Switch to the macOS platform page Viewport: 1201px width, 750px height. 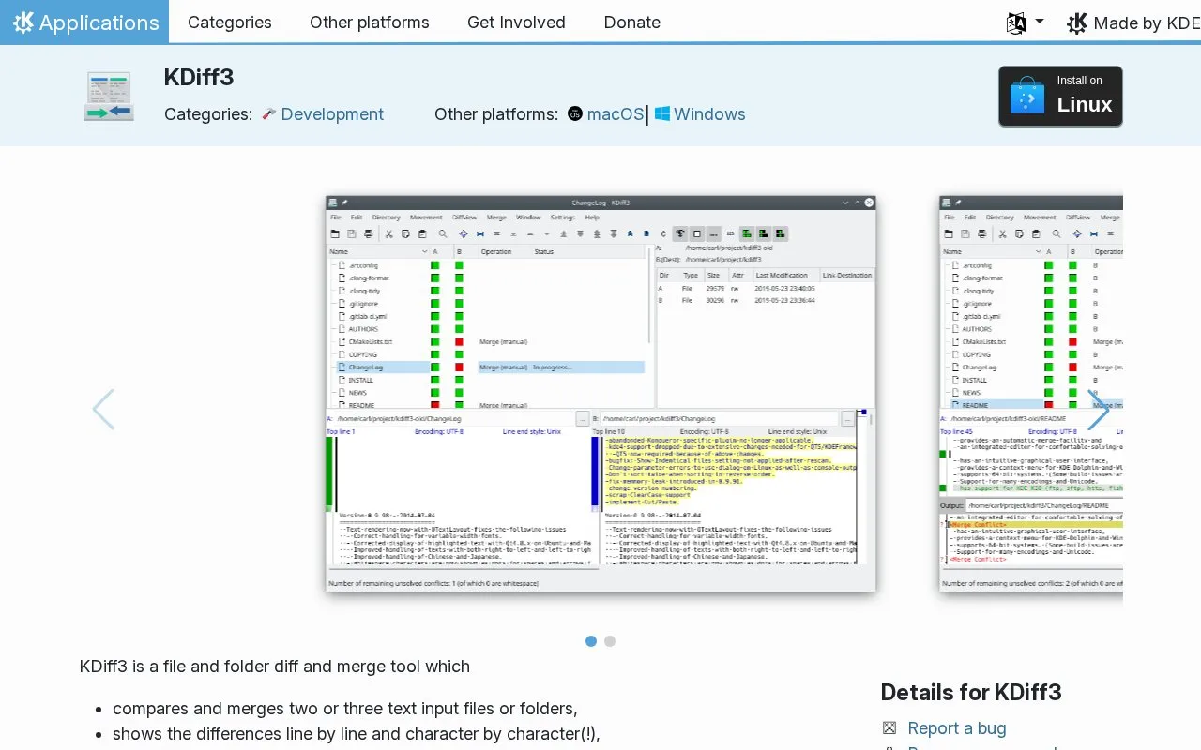point(615,114)
